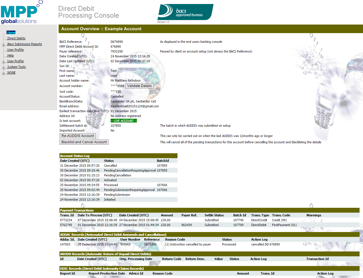Expand the System Tools tree node
Viewport: 363px width, 278px height.
(x=3, y=68)
